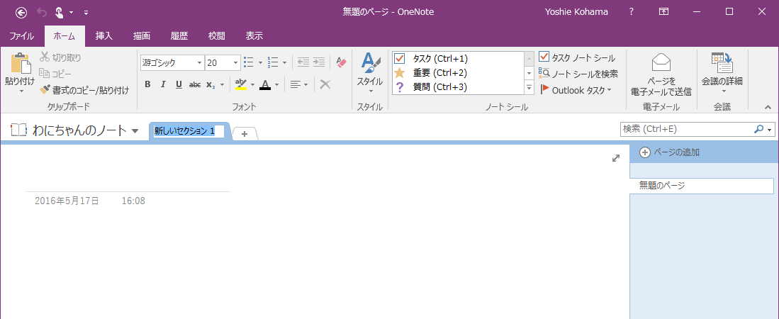779x319 pixels.
Task: Click ページを電子メールで送信 envelope
Action: (x=661, y=74)
